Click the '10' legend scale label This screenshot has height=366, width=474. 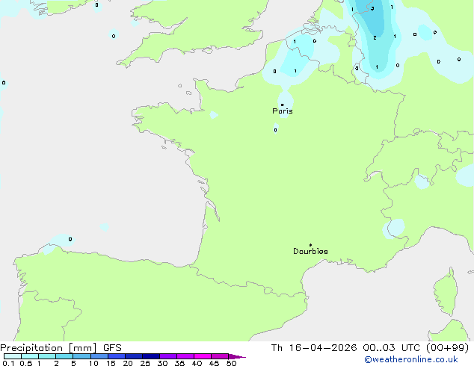(93, 363)
